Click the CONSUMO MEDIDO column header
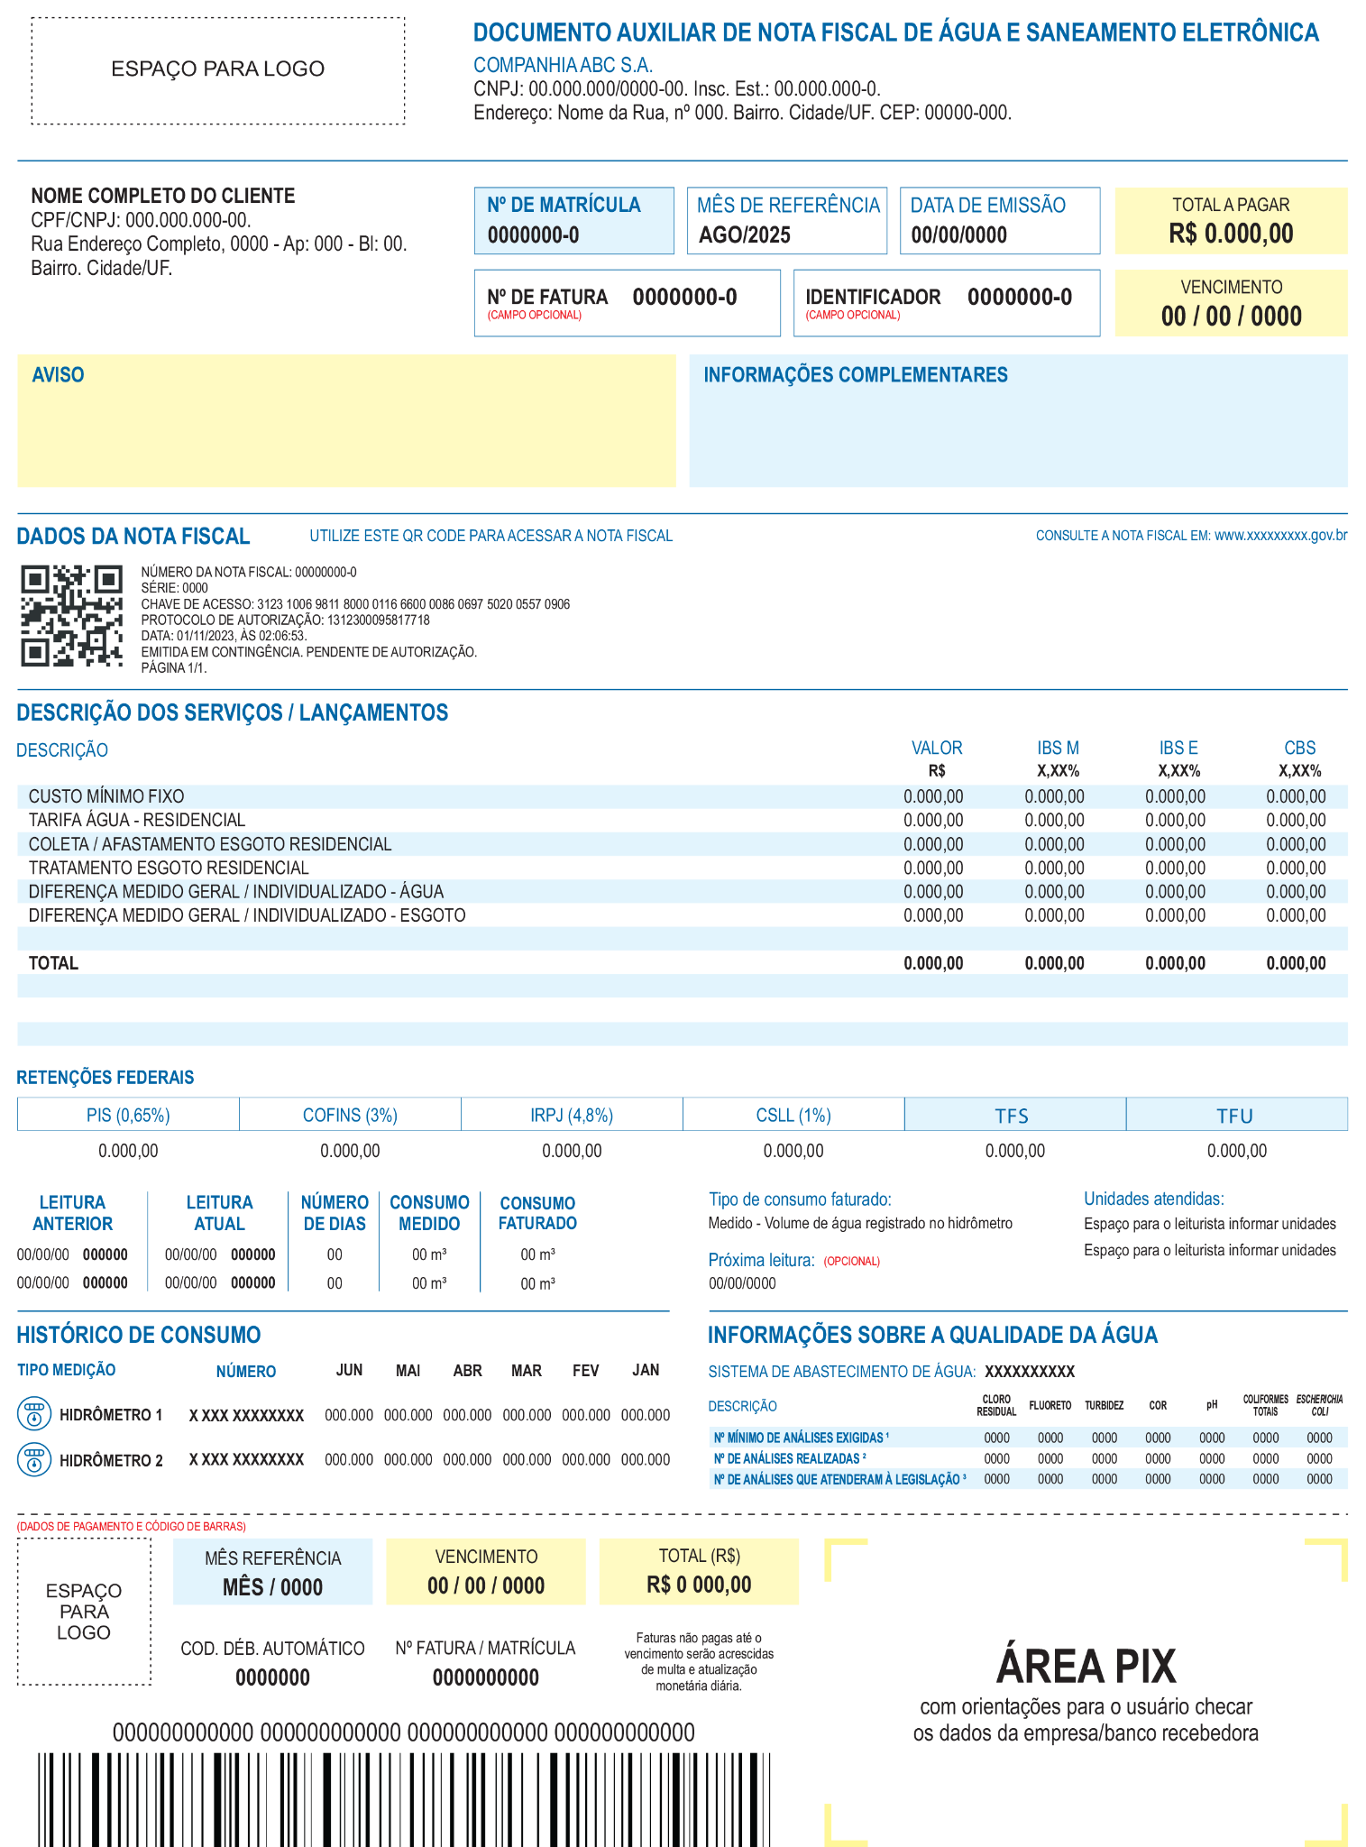The image size is (1366, 1847). click(x=429, y=1213)
